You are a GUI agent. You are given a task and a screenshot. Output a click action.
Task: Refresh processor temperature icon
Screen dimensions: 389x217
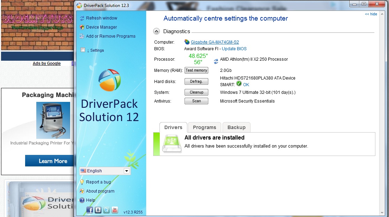pos(216,61)
